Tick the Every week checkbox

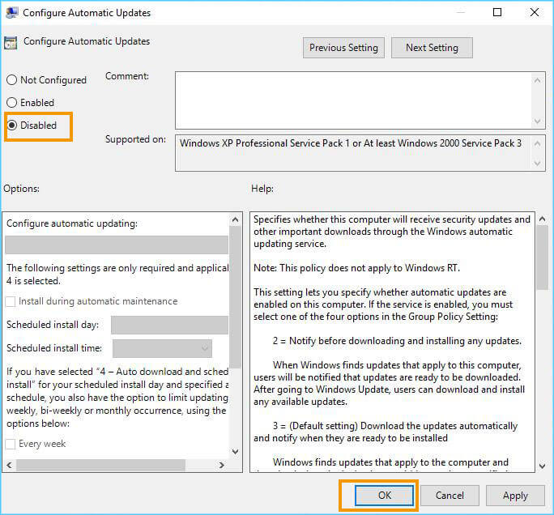11,444
